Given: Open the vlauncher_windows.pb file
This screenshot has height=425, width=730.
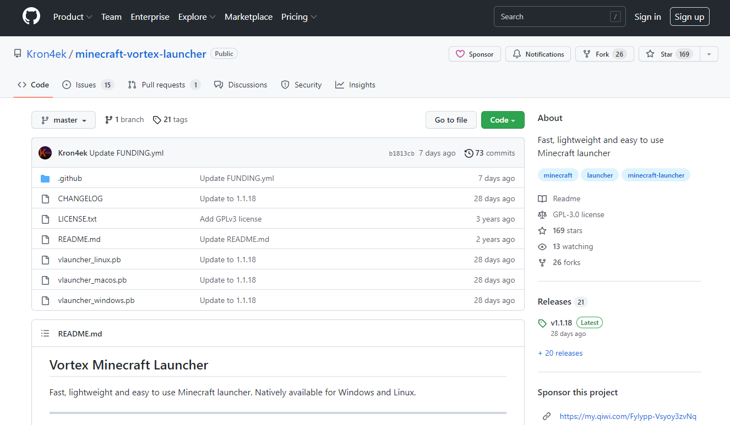Looking at the screenshot, I should click(x=96, y=300).
